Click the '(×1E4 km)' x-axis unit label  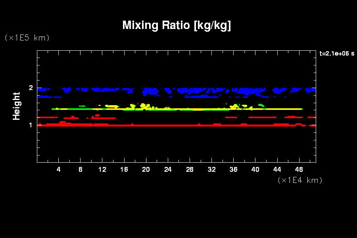point(300,180)
